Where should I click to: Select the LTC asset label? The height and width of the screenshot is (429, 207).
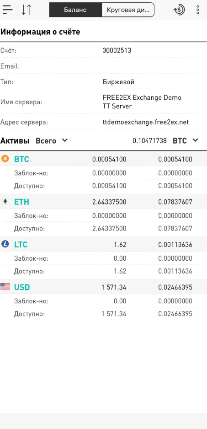coord(21,245)
